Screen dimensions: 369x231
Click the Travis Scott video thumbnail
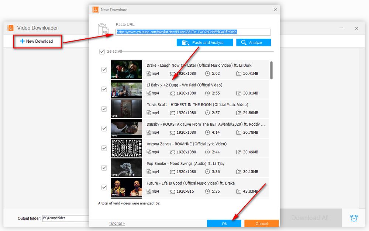126,109
